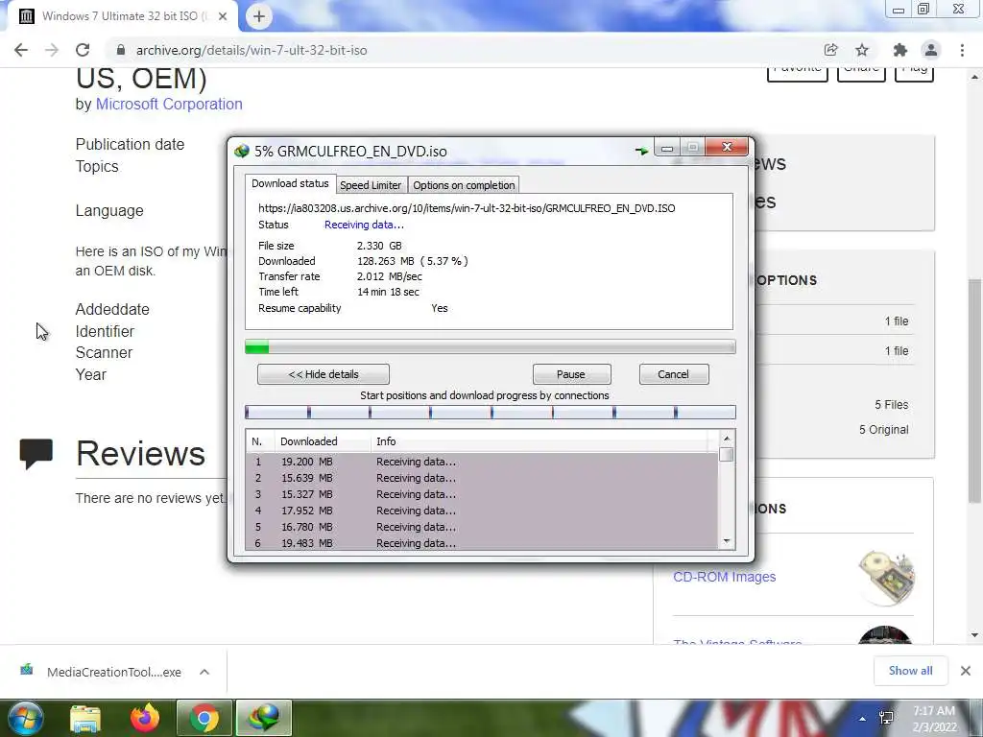Click IDM green arrow icon in dialog title
This screenshot has height=737, width=983.
pos(641,151)
